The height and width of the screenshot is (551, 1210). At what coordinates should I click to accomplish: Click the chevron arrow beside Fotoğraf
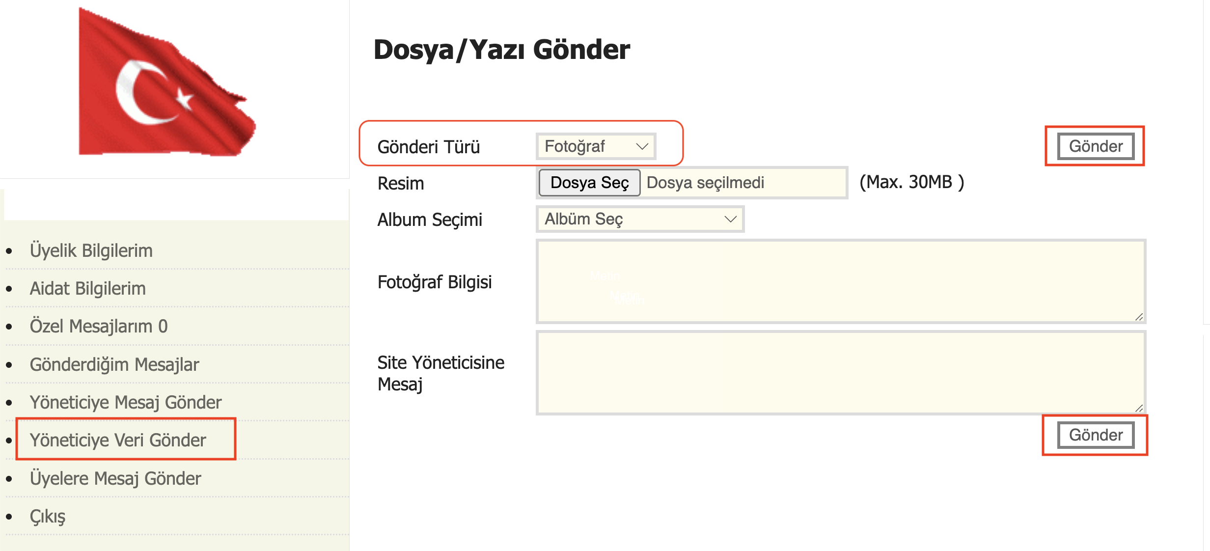click(642, 146)
